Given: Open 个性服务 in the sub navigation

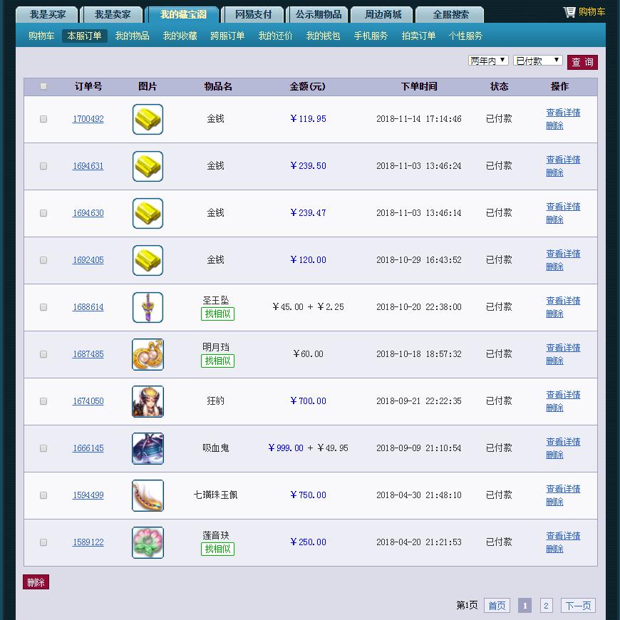Looking at the screenshot, I should tap(465, 36).
